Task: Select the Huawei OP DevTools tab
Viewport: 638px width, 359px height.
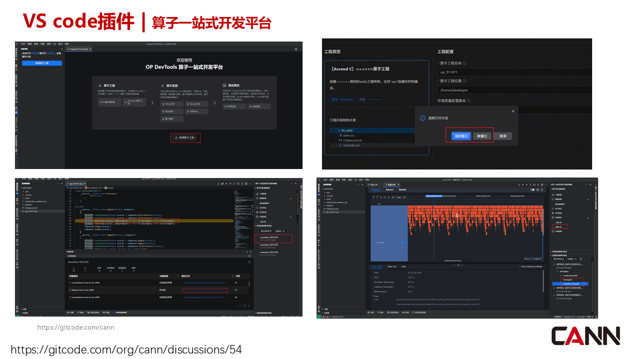Action: [x=79, y=49]
